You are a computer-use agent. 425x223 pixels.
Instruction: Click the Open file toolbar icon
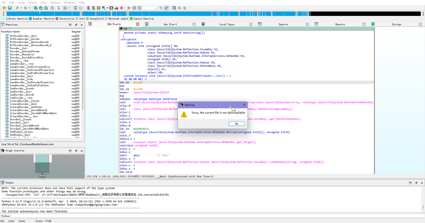pos(4,8)
